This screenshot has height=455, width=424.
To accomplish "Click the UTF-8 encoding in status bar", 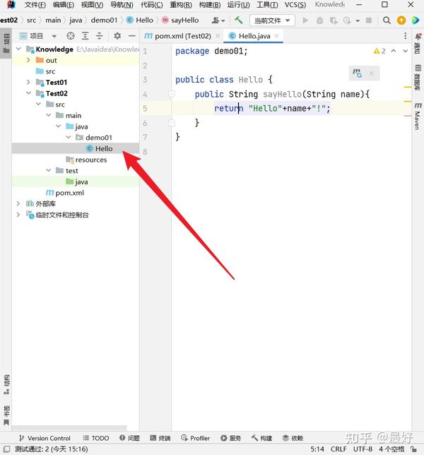I will pos(363,449).
